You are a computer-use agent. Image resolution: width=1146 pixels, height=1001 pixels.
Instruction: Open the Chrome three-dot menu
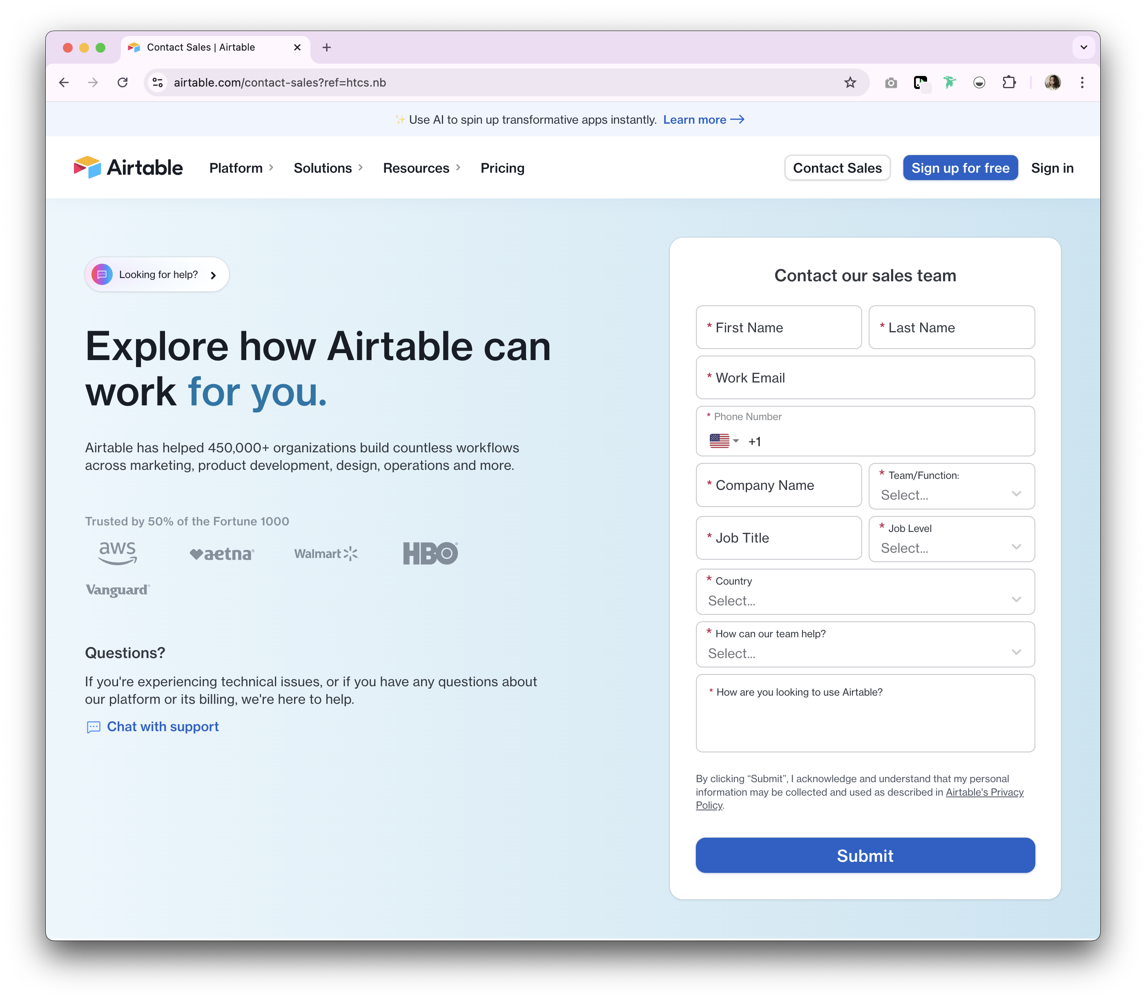click(1082, 83)
